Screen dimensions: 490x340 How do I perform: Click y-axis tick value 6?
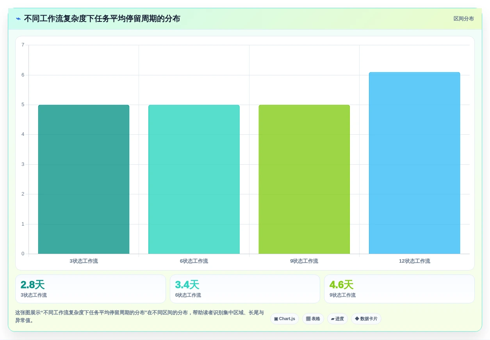click(x=23, y=75)
